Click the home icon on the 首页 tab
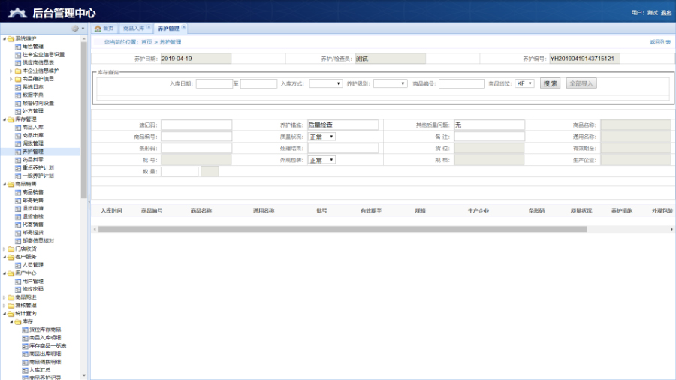This screenshot has height=380, width=676. click(98, 29)
